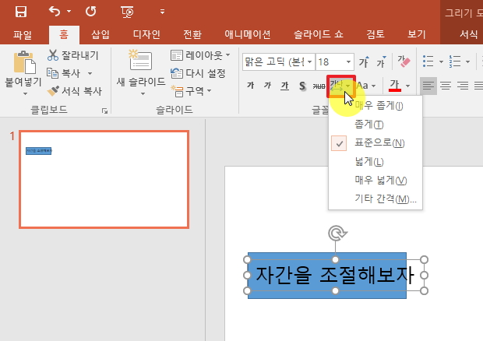Open the undo history dropdown arrow
The height and width of the screenshot is (341, 483).
[x=69, y=12]
